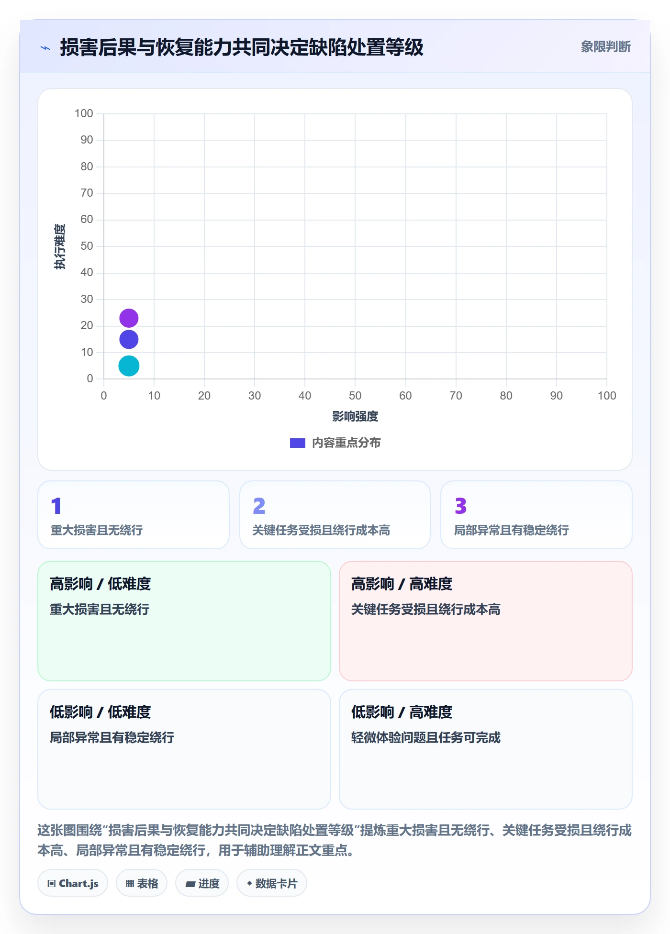
Task: Click the main title 损害后果与恢复能力共同决定缺陷处置等级
Action: point(242,47)
